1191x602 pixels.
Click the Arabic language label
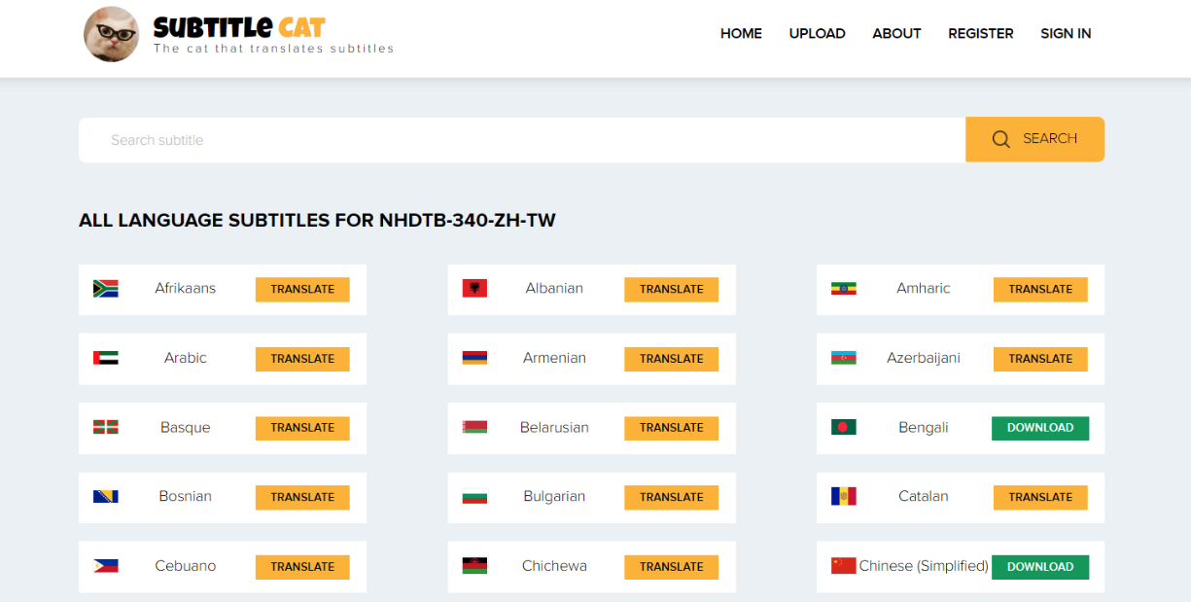click(x=186, y=358)
